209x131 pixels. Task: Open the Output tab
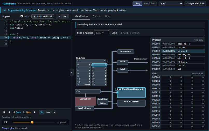96,16
